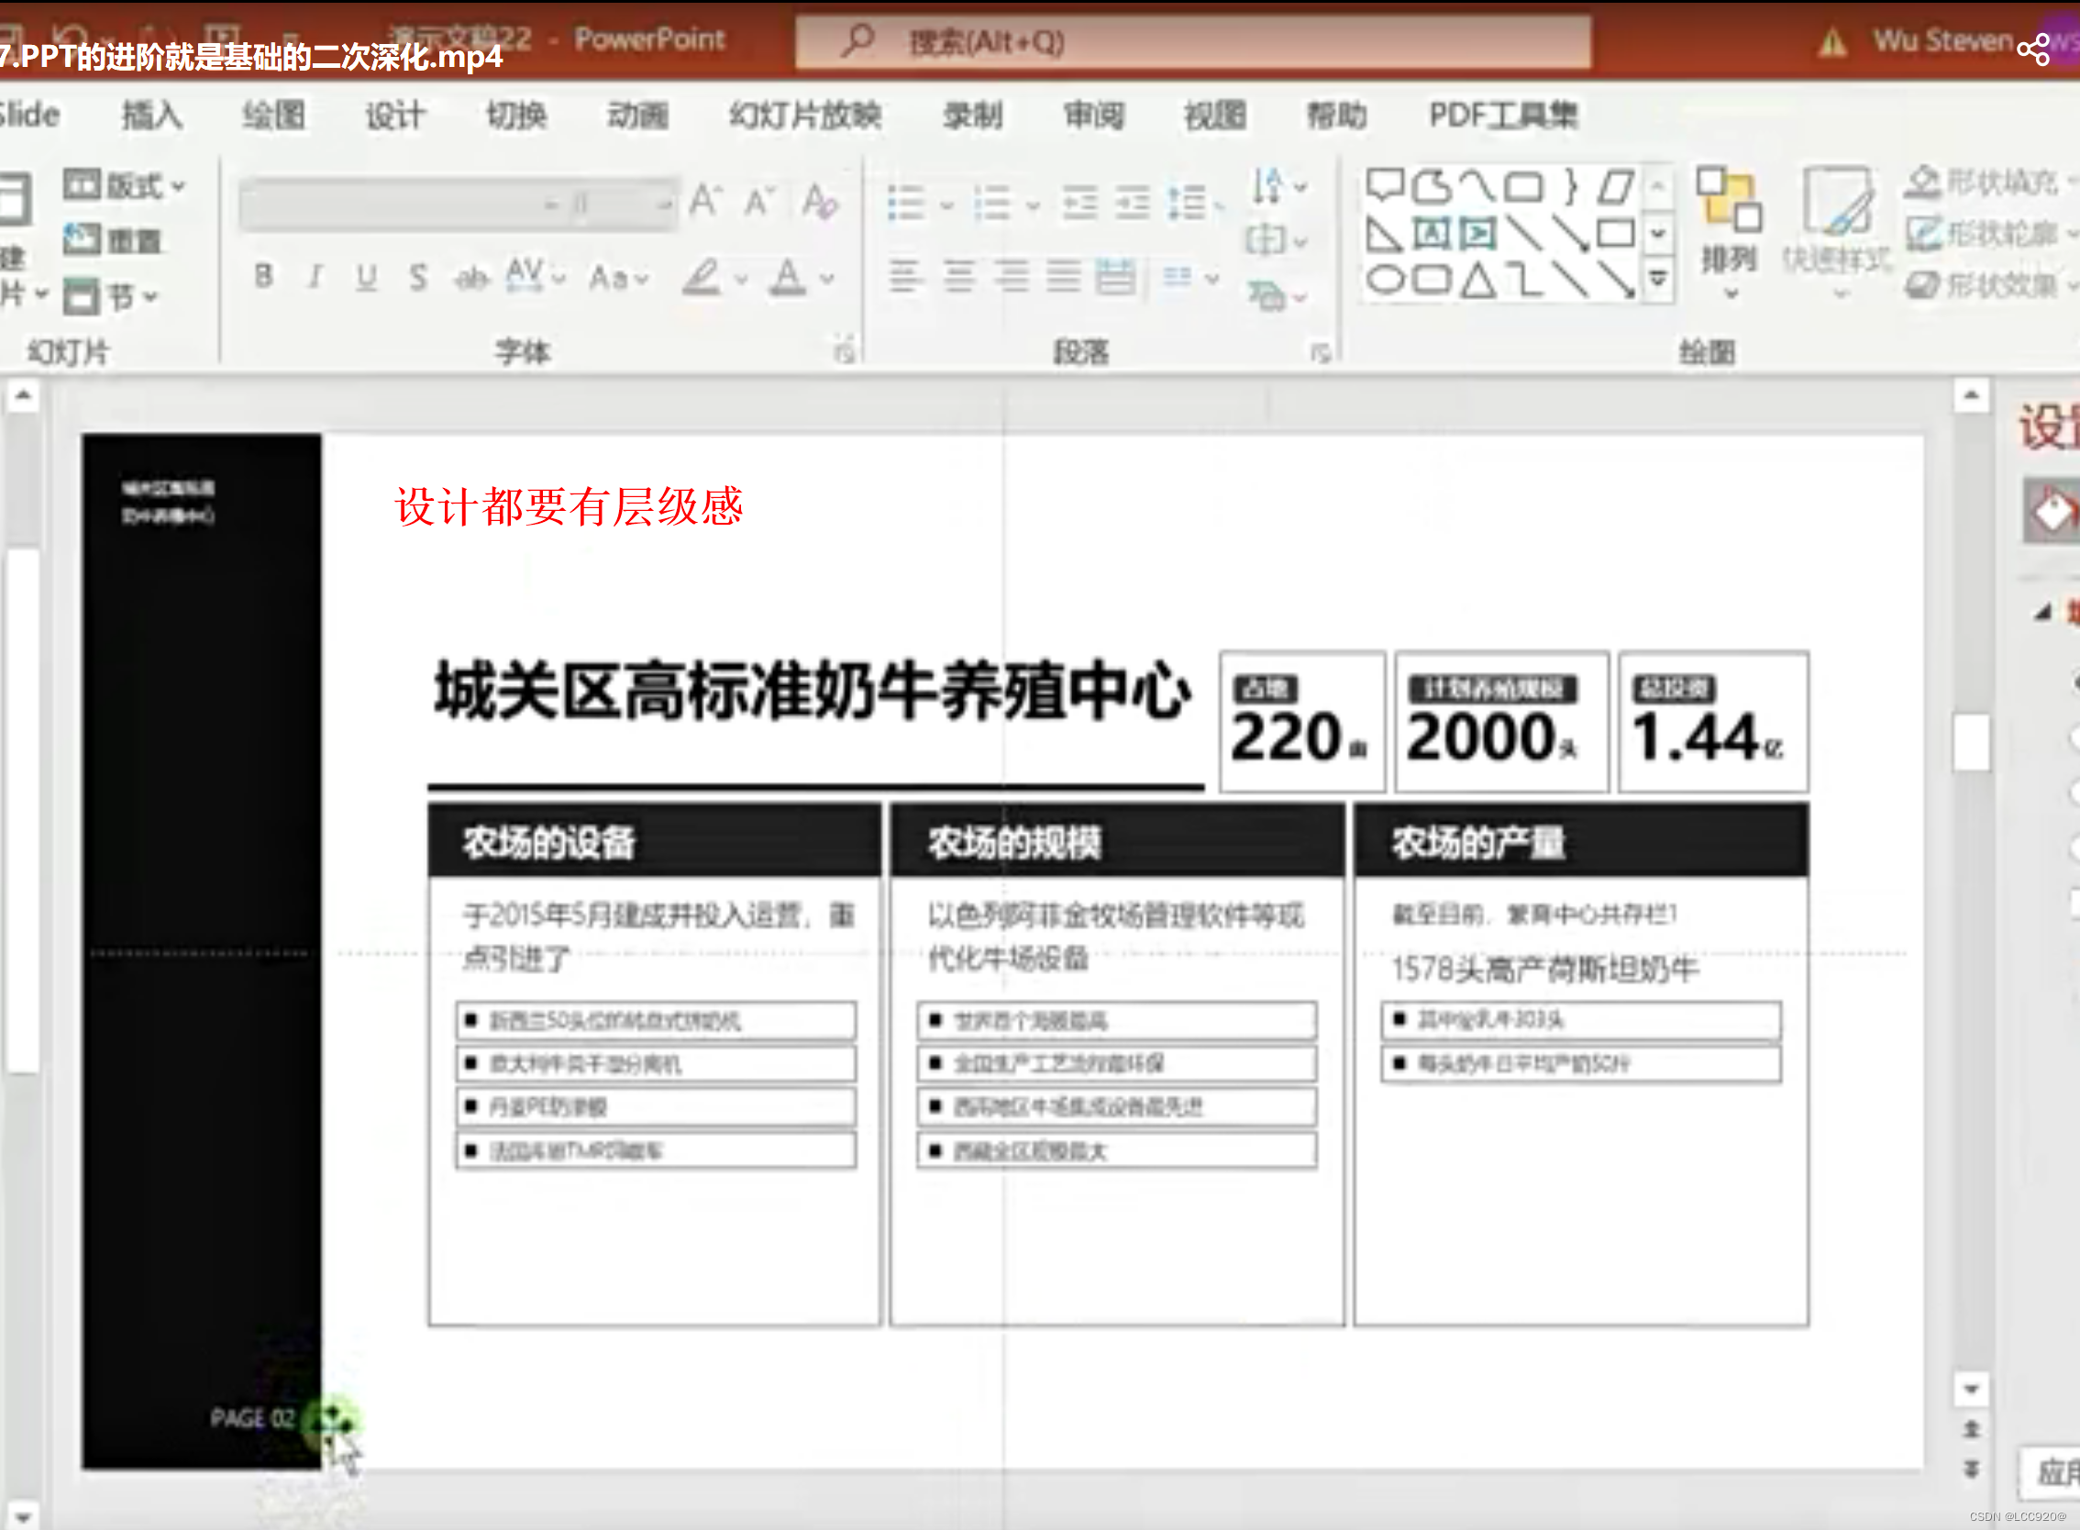
Task: Toggle Italic text formatting
Action: (x=315, y=276)
